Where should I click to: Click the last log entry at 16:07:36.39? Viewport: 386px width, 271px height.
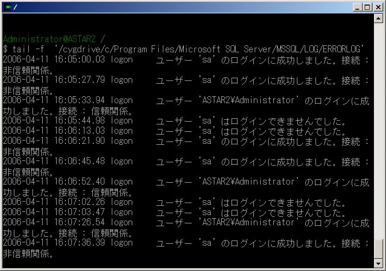tap(186, 243)
